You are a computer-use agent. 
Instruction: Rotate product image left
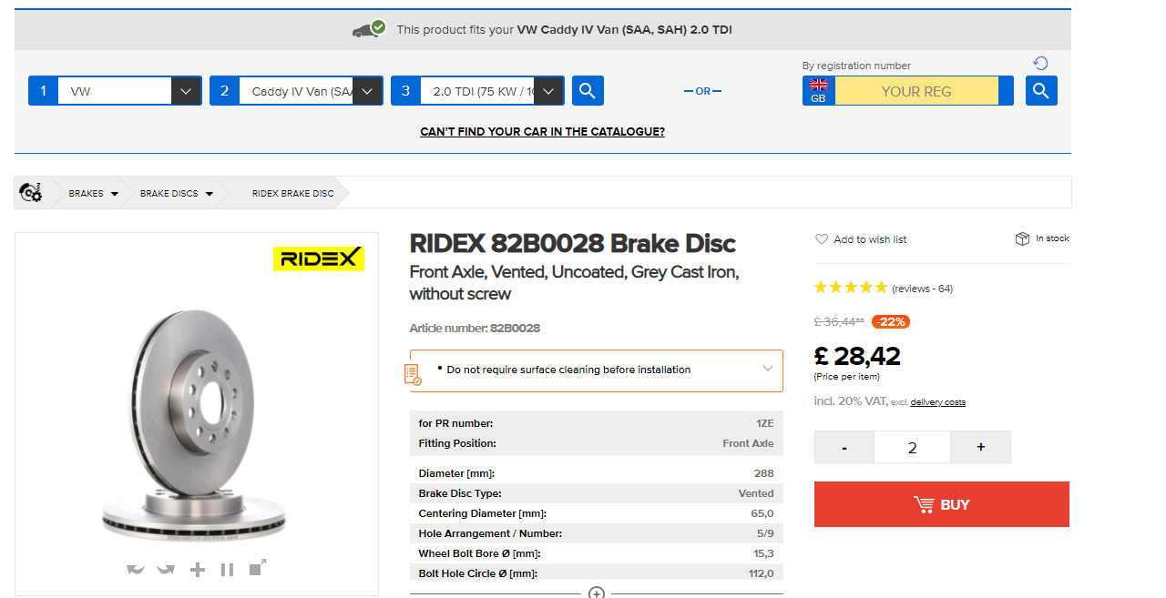136,570
